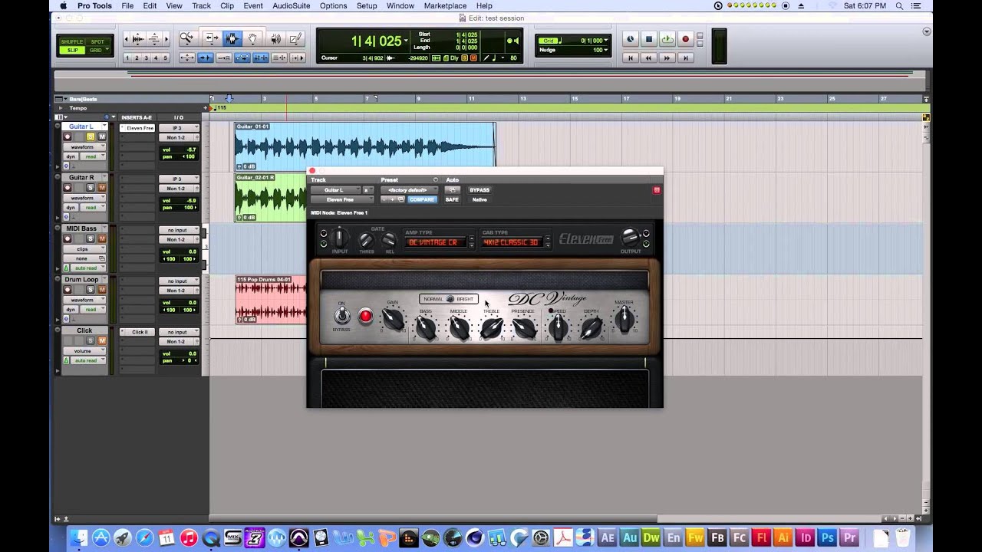Open Spotlight search in menu bar
Image resolution: width=982 pixels, height=552 pixels.
click(x=899, y=5)
